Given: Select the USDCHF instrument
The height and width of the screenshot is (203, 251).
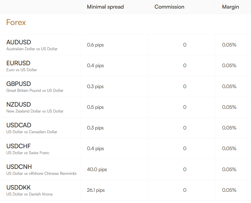Looking at the screenshot, I should point(19,146).
